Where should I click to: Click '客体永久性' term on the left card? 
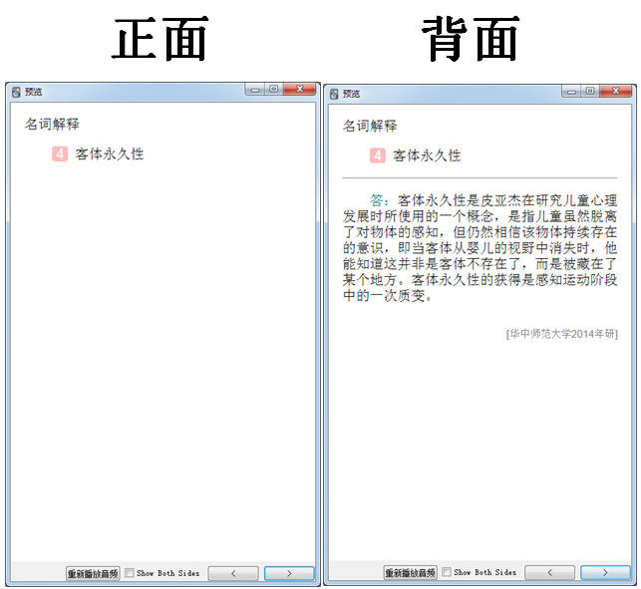tap(110, 154)
